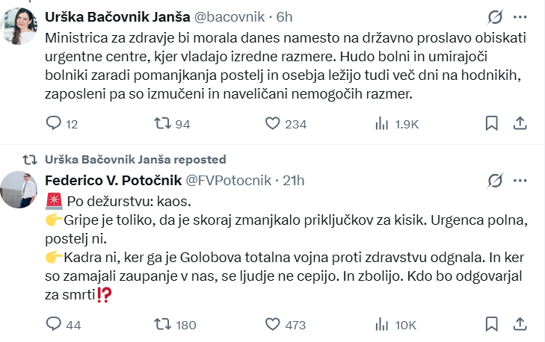Expand more options on Federico's tweet
The image size is (545, 342).
point(522,180)
